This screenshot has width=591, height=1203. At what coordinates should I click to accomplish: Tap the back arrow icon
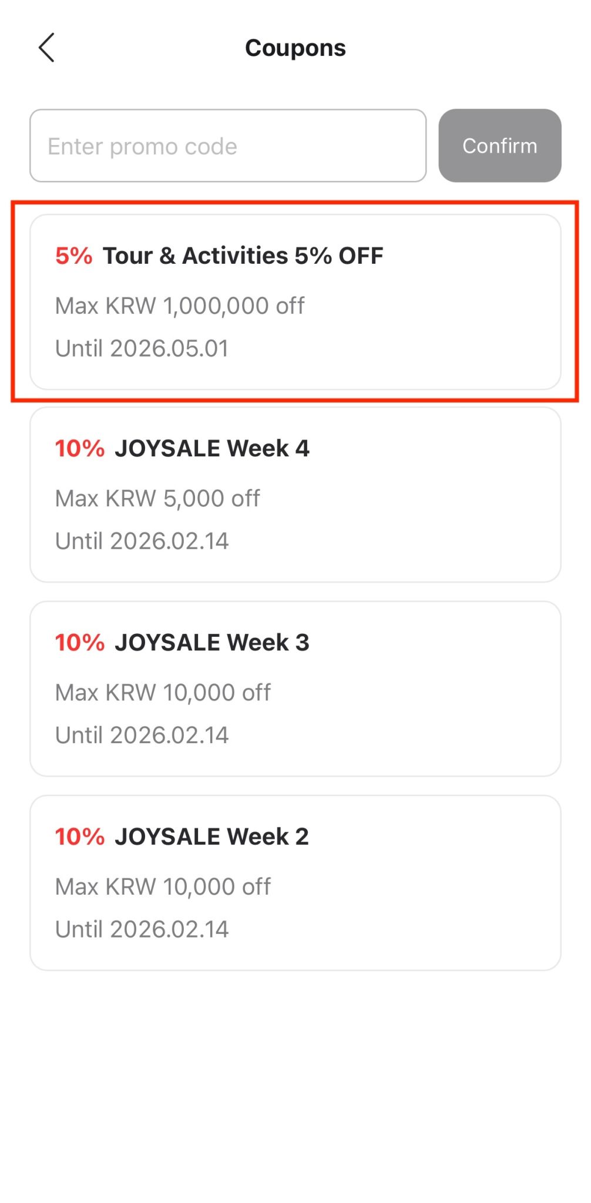pos(46,48)
